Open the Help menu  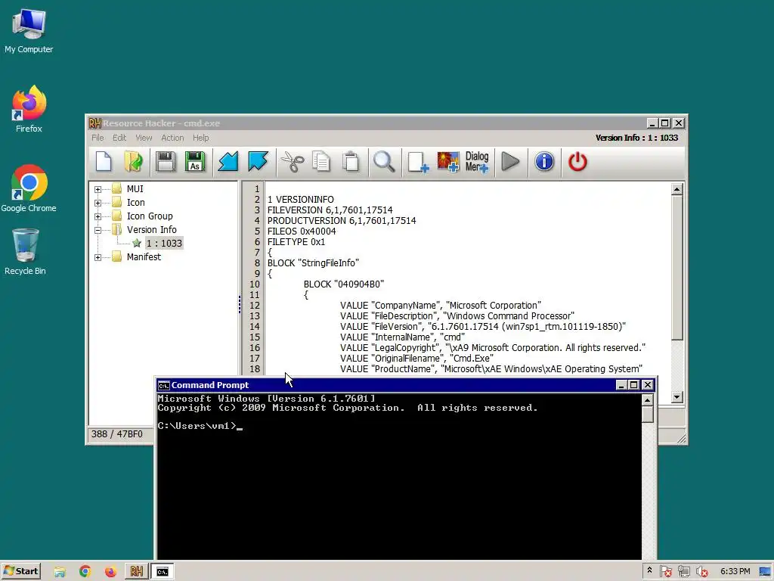coord(200,138)
